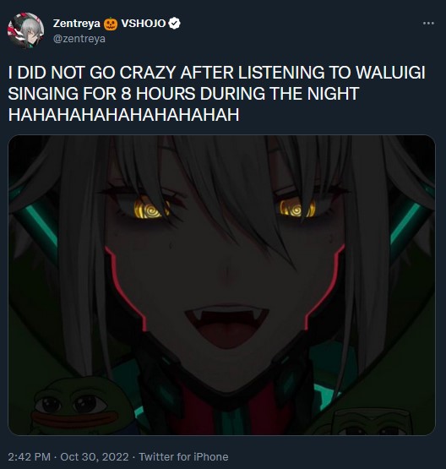Image resolution: width=446 pixels, height=469 pixels.
Task: Click the VSHOJO text in the name
Action: point(144,24)
